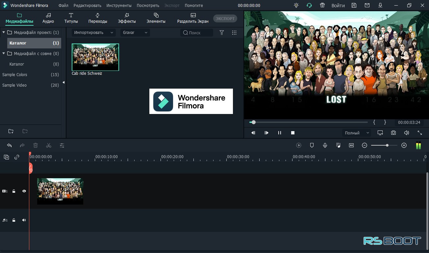Click the audio mixer note icon
Viewport: 429px width, 253px height.
[338, 145]
